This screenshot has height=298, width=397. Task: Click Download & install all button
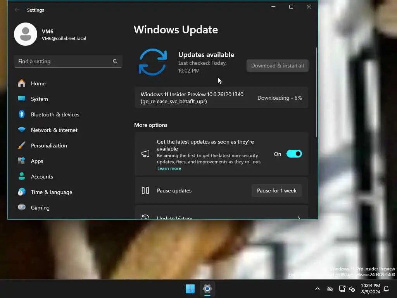[x=278, y=66]
